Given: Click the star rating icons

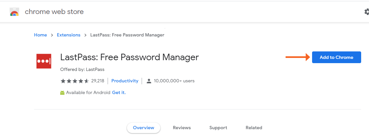Looking at the screenshot, I should click(75, 81).
